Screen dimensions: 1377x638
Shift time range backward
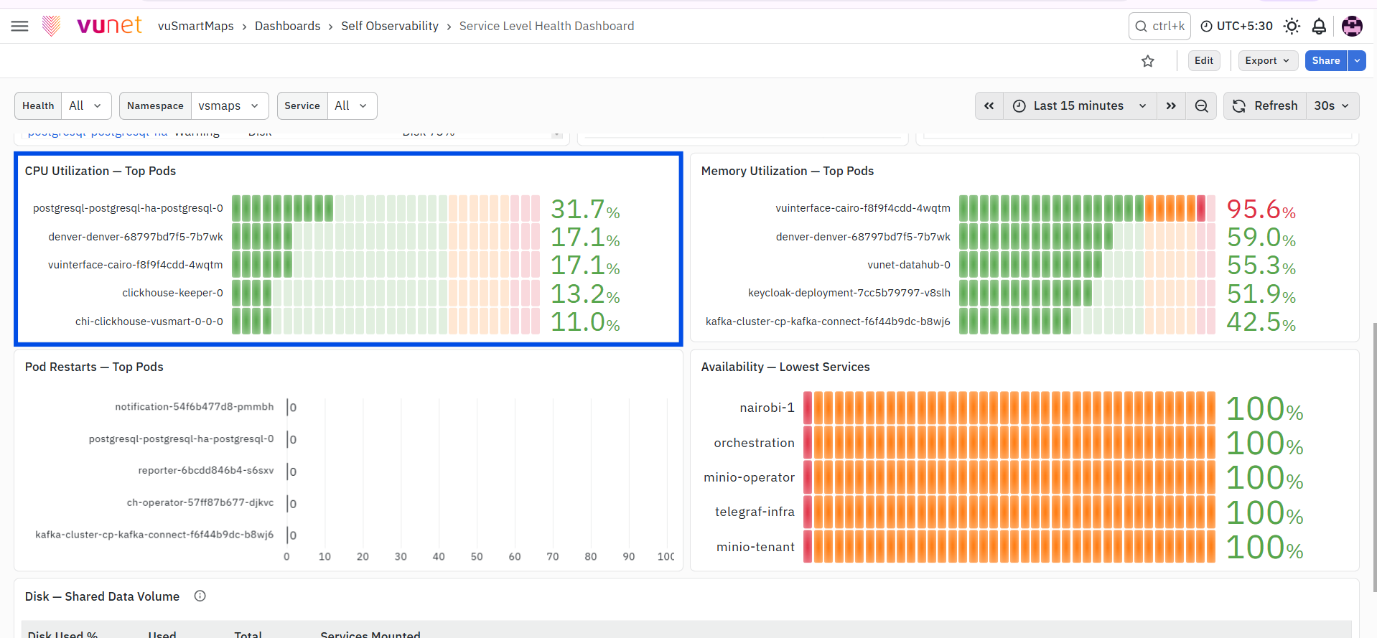[989, 106]
